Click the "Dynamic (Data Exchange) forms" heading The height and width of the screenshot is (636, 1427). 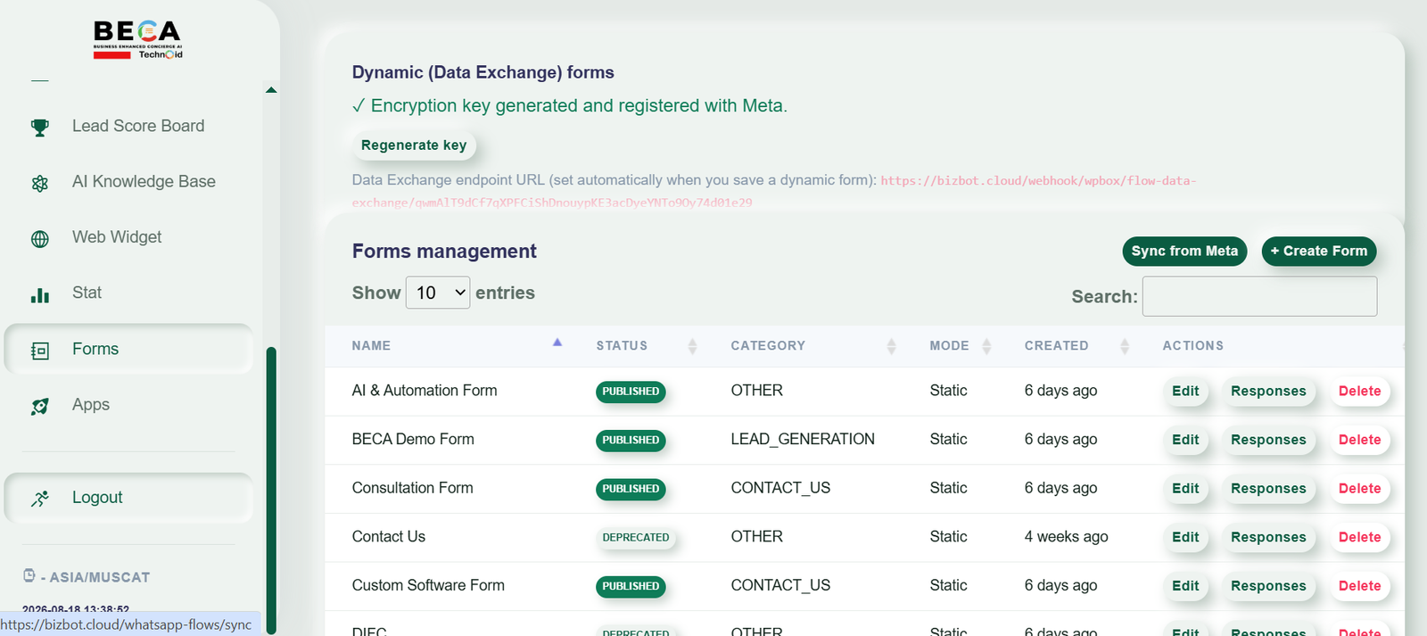pos(483,72)
